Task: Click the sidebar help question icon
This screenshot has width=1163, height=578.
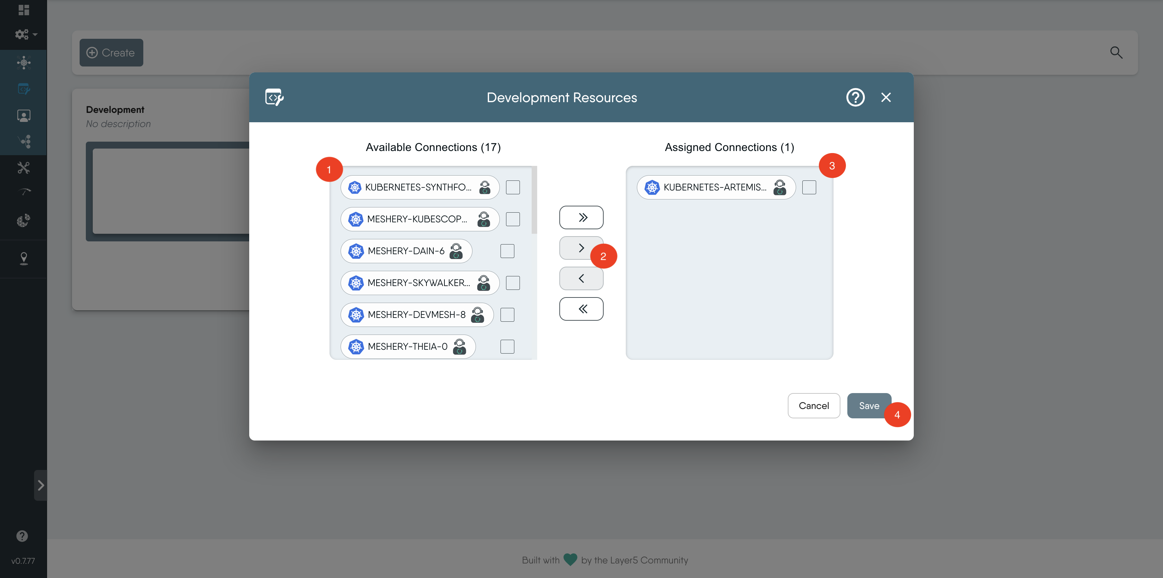Action: click(x=22, y=536)
